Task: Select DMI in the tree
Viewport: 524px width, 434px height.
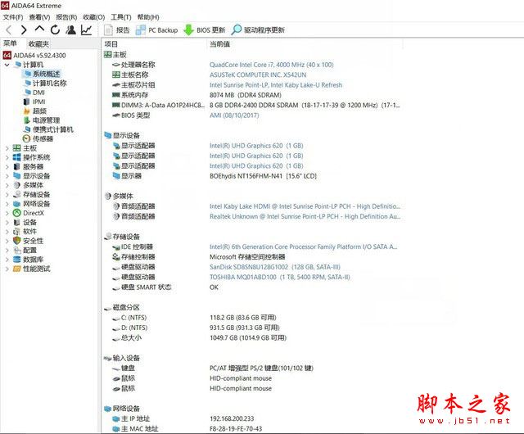Action: (x=34, y=93)
